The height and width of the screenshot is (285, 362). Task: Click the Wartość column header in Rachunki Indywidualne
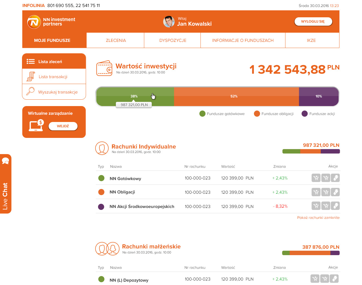228,166
